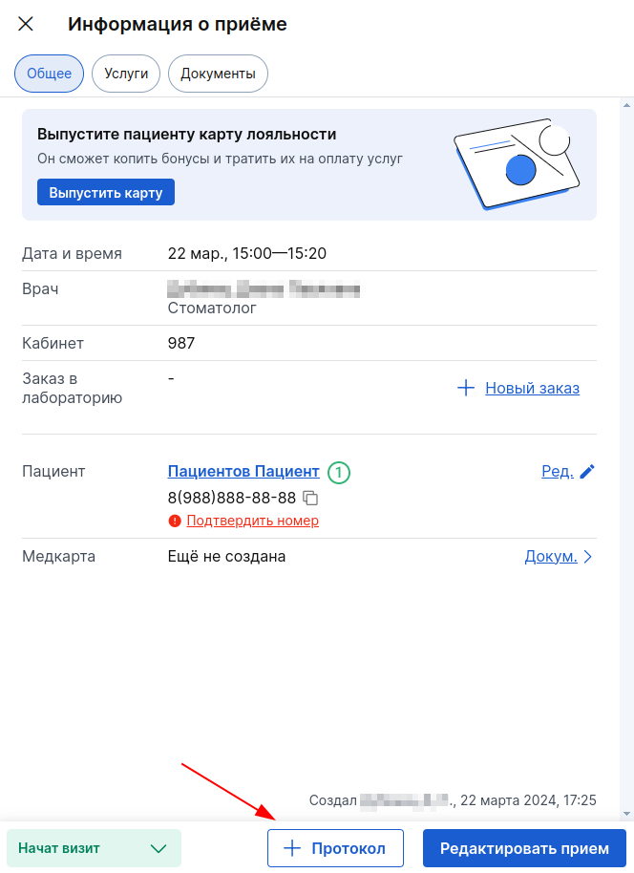634x873 pixels.
Task: Expand medical card documents with the chevron
Action: [x=588, y=557]
